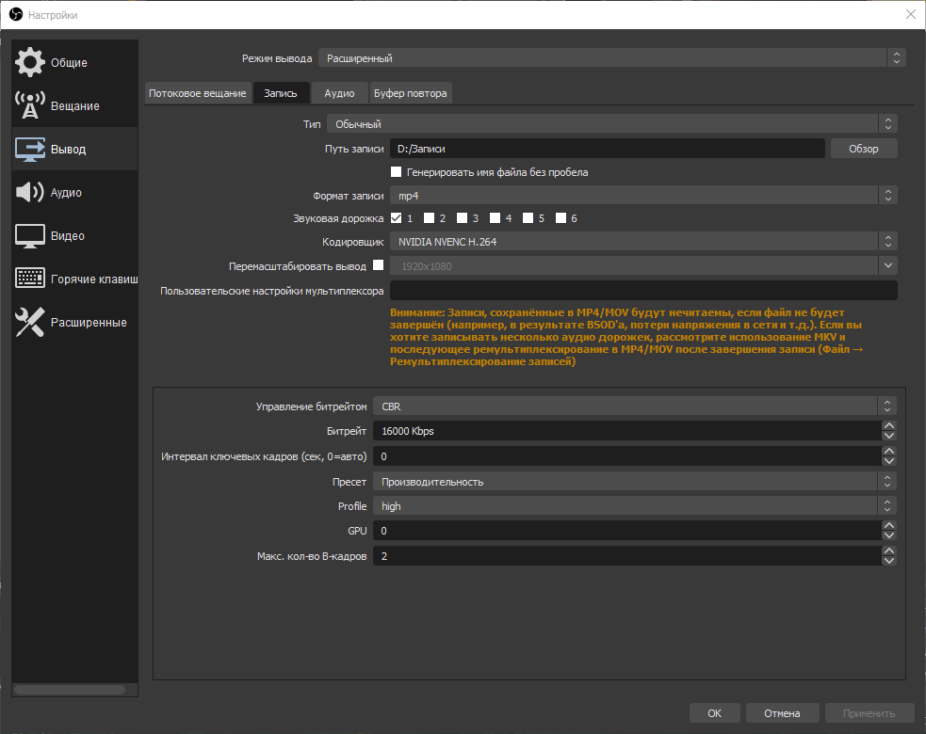Open the Общие settings gear icon
The height and width of the screenshot is (734, 926).
click(30, 63)
